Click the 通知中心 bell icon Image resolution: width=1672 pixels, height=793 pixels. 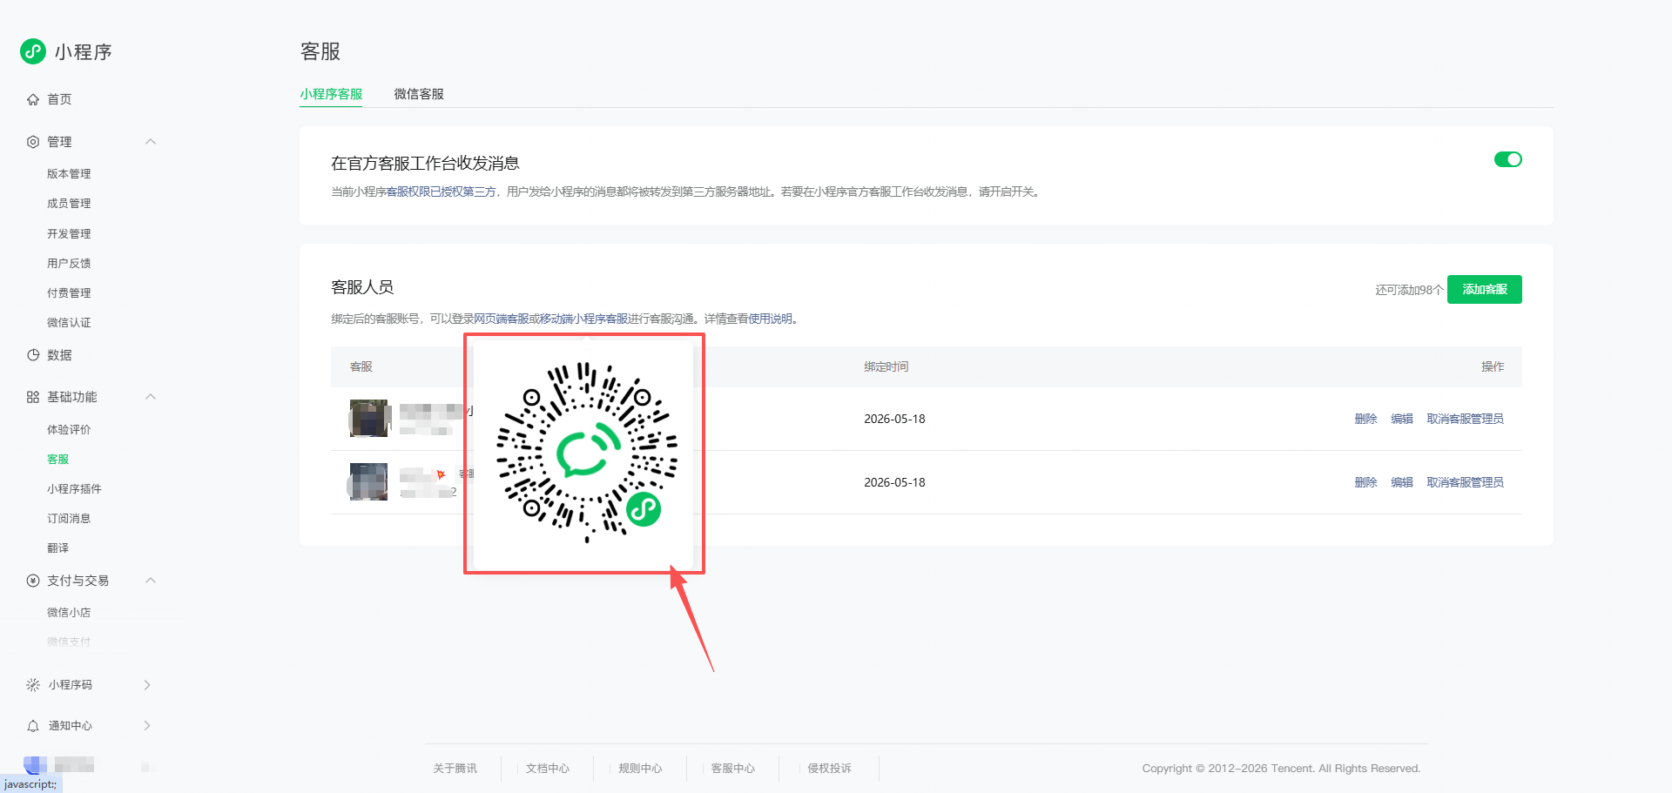[33, 726]
